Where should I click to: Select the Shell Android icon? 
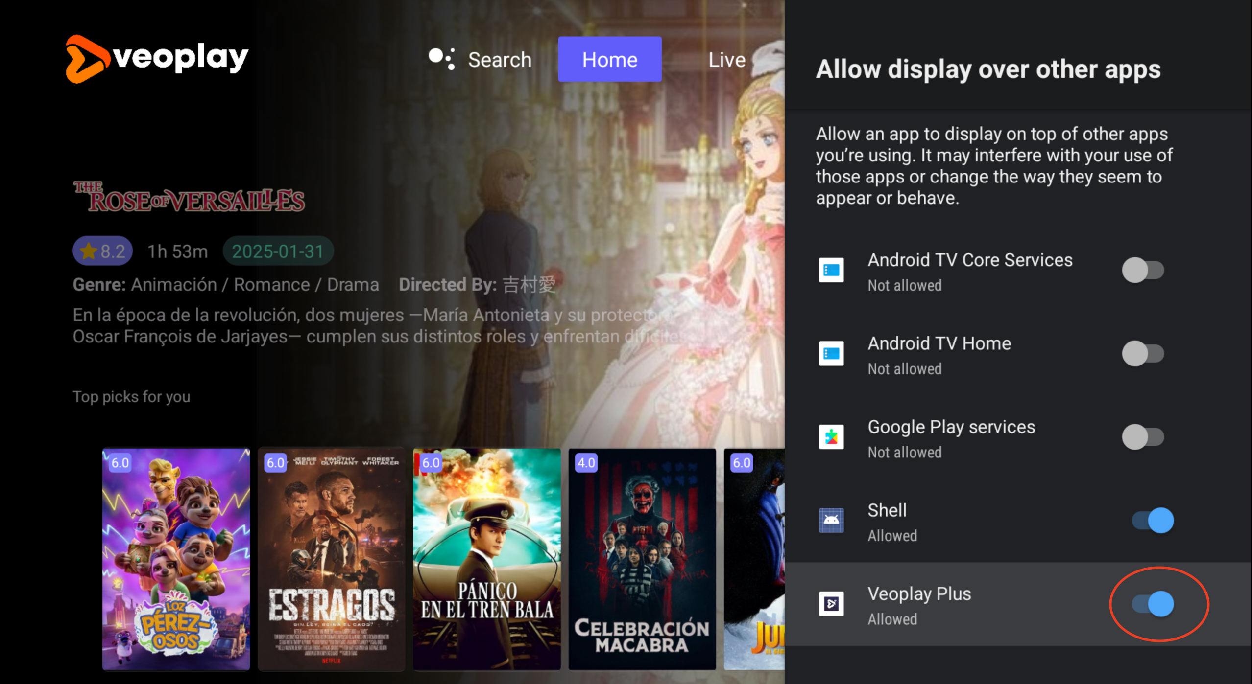(x=831, y=521)
